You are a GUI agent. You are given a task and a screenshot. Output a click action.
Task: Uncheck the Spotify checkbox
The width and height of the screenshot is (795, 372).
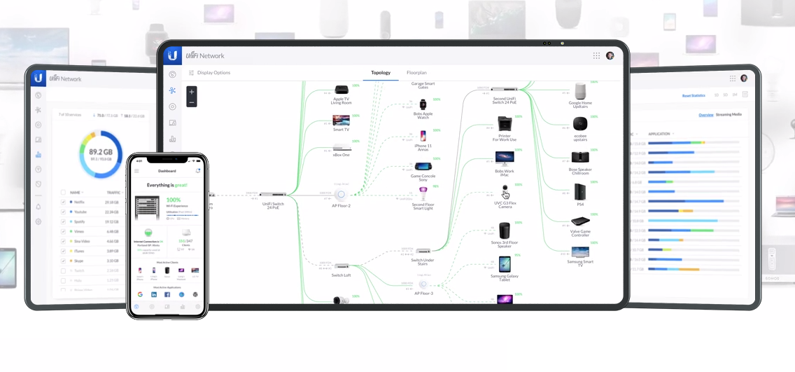tap(64, 222)
